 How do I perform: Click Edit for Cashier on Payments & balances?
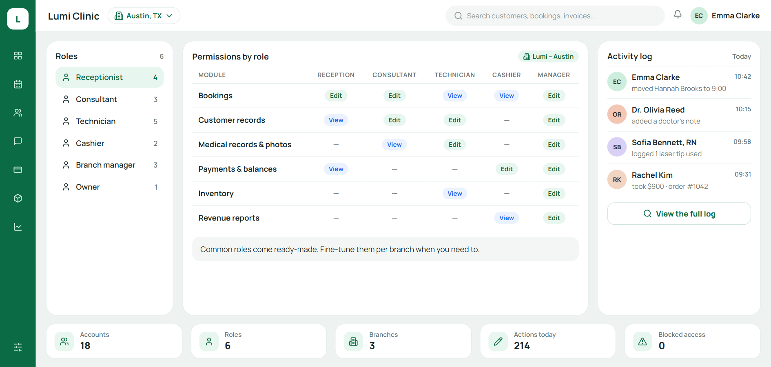pos(507,169)
